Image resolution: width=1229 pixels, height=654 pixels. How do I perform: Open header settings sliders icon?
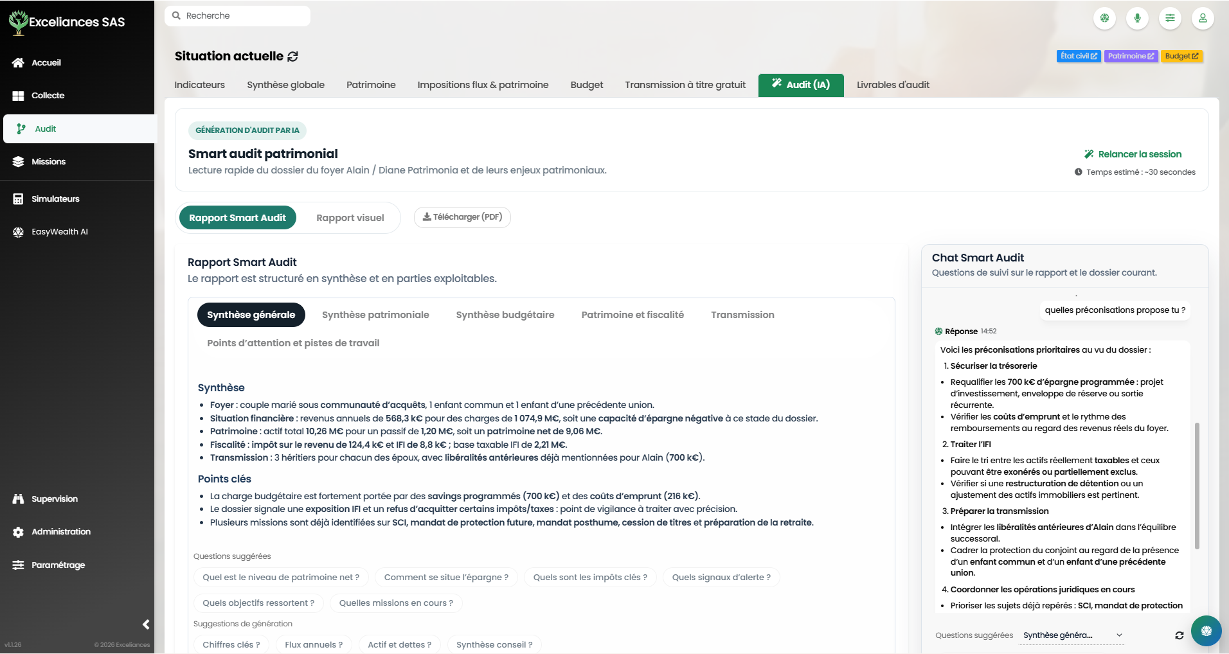point(1170,18)
